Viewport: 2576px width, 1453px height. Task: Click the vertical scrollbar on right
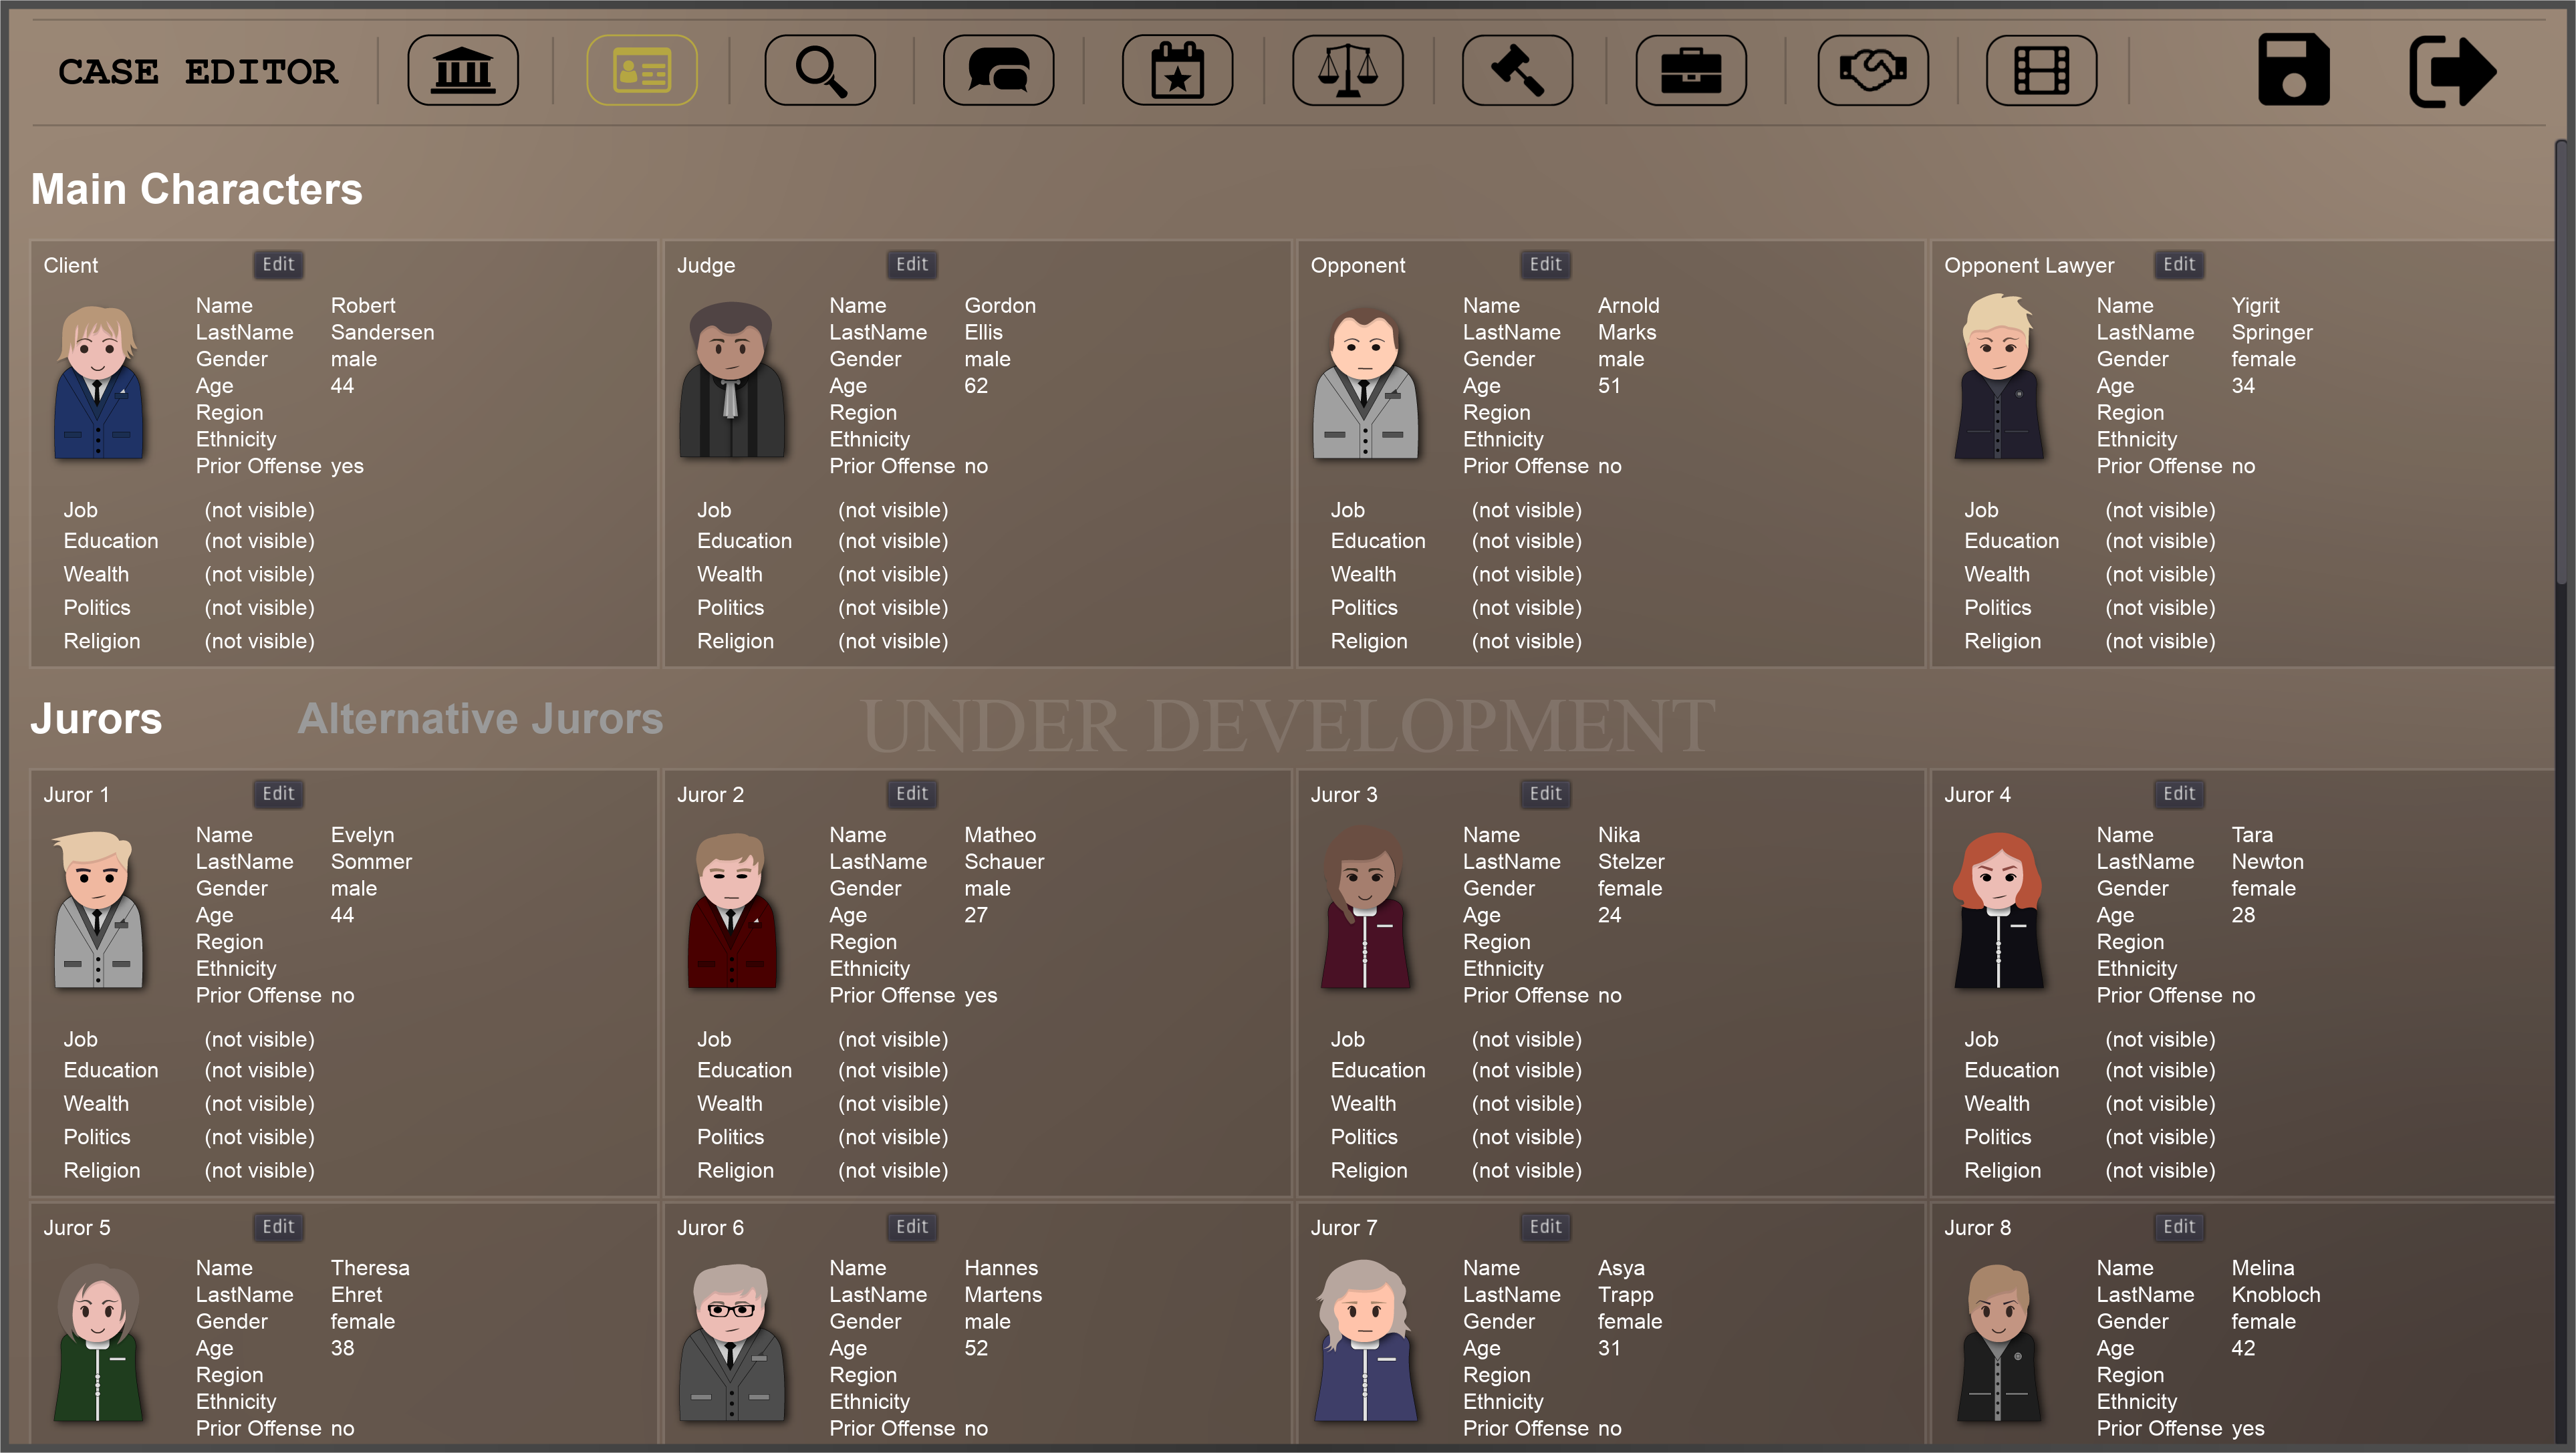point(2562,360)
